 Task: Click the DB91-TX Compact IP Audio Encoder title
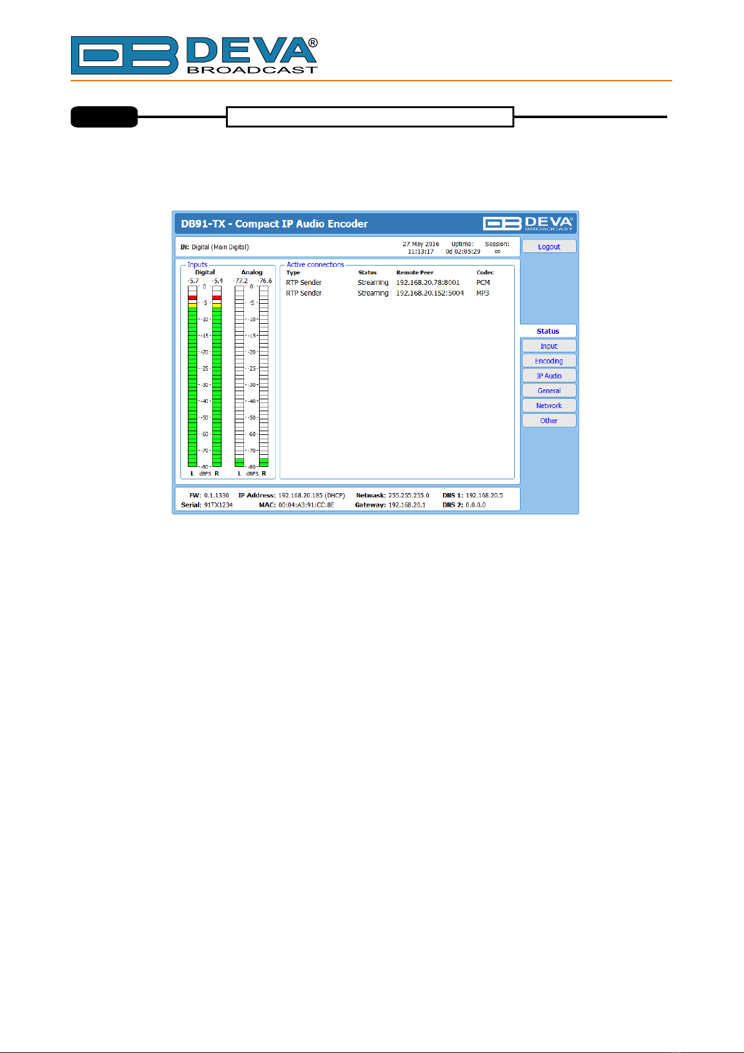point(274,224)
